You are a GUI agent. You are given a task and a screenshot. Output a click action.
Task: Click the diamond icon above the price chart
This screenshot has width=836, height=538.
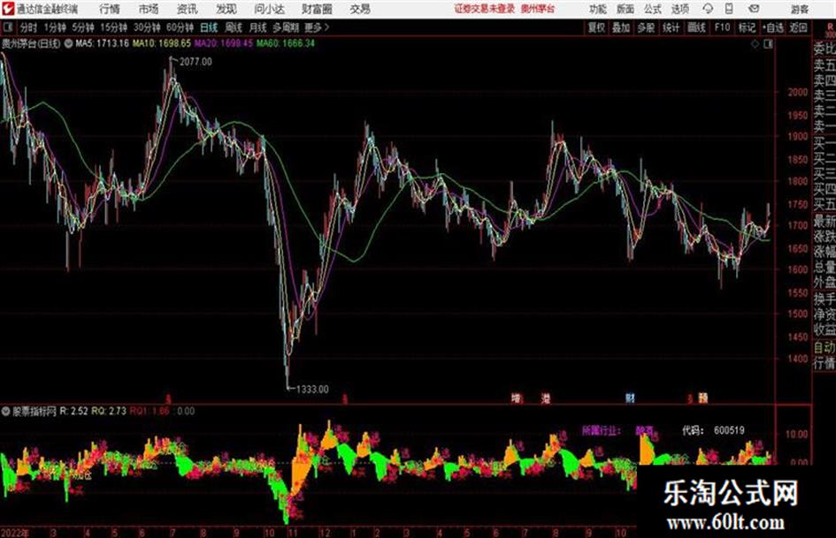(x=755, y=44)
